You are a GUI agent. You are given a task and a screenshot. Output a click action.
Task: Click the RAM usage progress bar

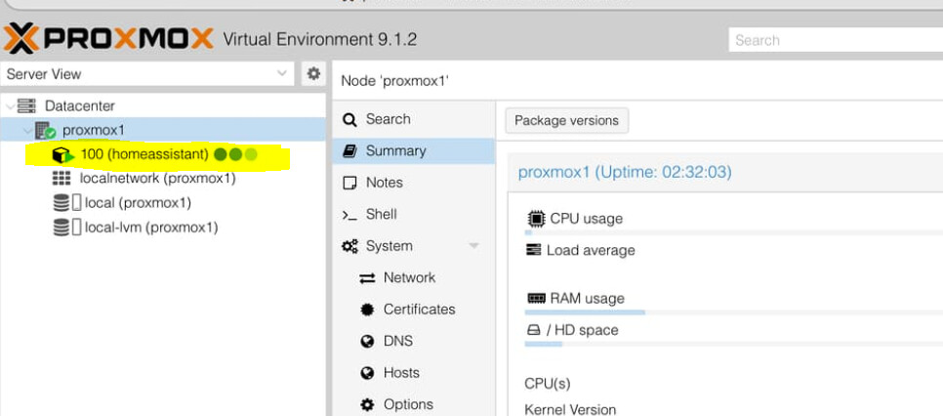point(732,312)
